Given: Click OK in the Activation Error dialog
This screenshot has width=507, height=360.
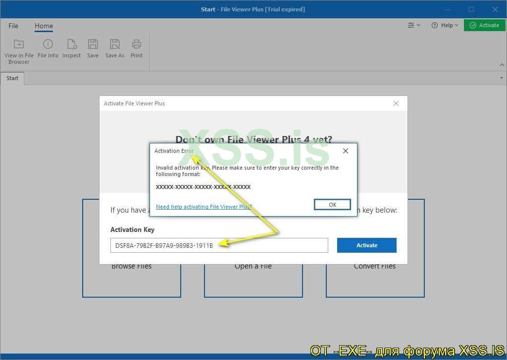Looking at the screenshot, I should (332, 205).
